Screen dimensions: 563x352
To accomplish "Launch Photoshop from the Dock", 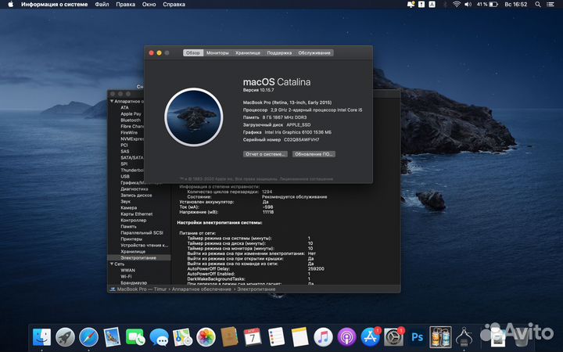I will click(417, 337).
